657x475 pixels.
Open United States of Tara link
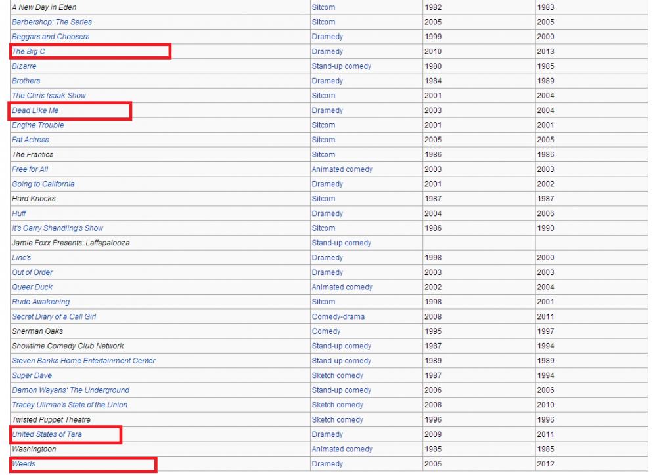47,434
